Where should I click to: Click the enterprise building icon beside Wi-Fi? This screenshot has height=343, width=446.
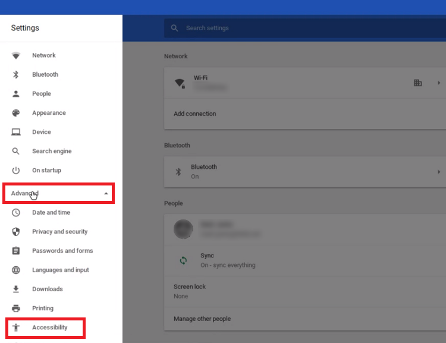[417, 83]
